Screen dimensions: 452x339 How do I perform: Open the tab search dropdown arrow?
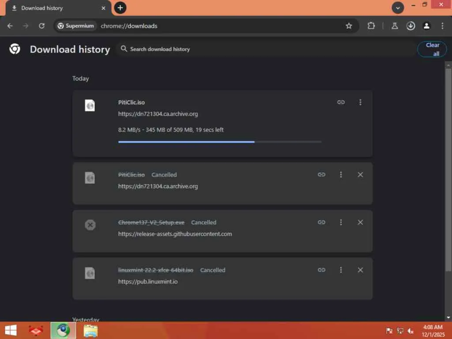(398, 8)
